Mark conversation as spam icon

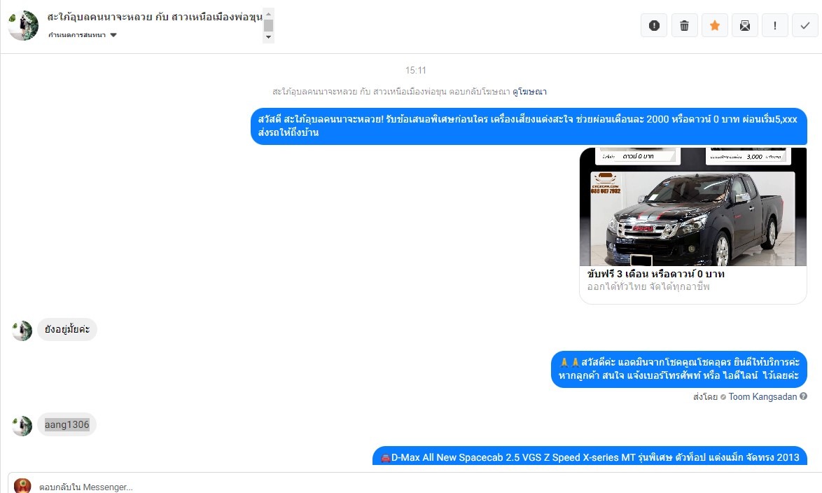(654, 25)
